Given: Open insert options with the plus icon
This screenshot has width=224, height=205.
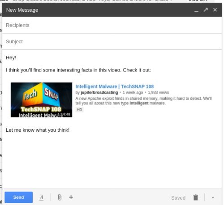Looking at the screenshot, I should (71, 197).
